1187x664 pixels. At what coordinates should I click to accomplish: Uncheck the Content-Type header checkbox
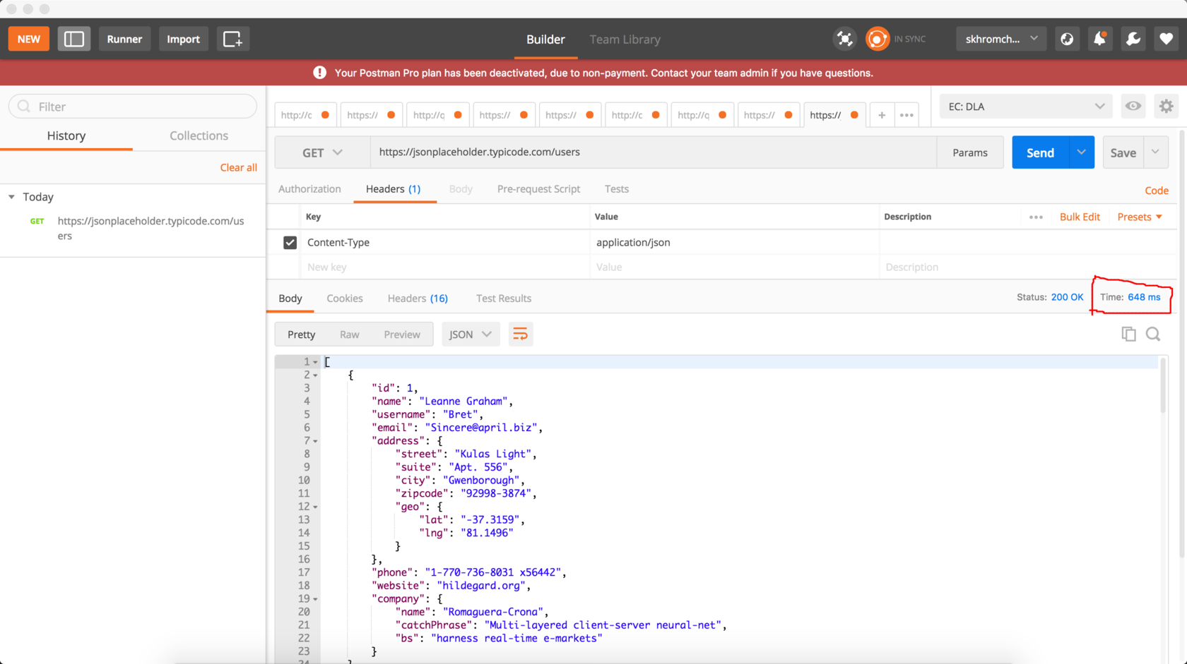click(290, 242)
